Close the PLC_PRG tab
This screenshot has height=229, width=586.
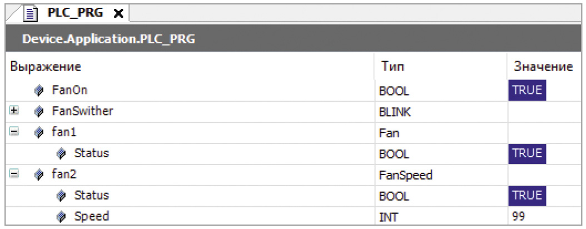[118, 14]
